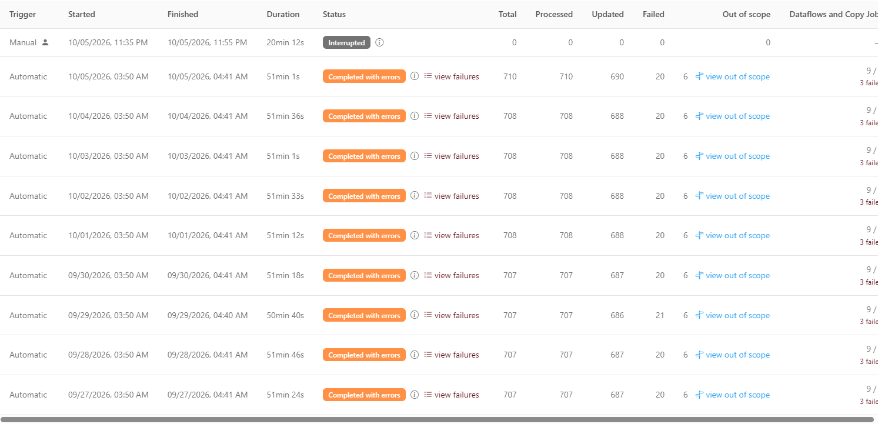Click the Updated column header
The image size is (878, 424).
click(x=608, y=14)
